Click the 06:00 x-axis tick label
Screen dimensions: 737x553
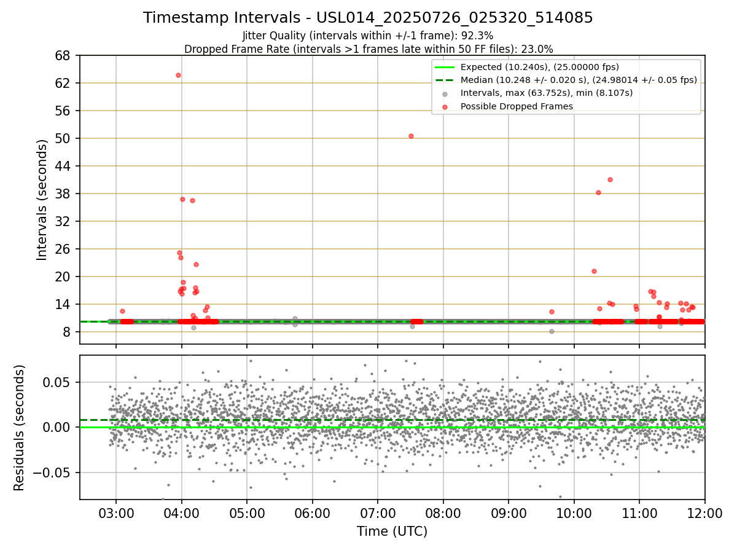coord(313,513)
